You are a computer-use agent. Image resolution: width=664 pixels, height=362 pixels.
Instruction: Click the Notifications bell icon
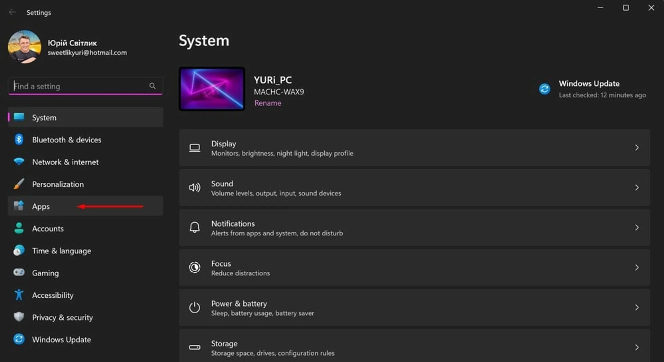[x=195, y=227]
